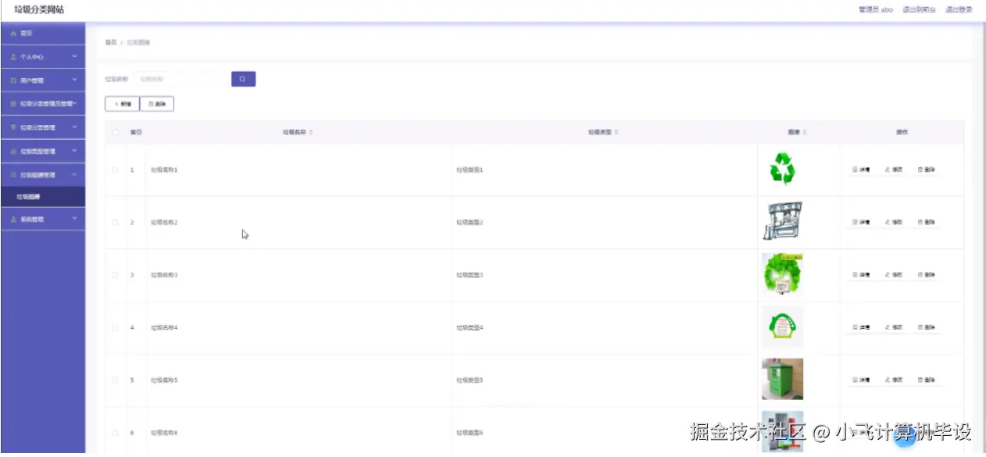Check the box for row 垃圾名称4
Viewport: 986px width, 457px height.
(116, 327)
